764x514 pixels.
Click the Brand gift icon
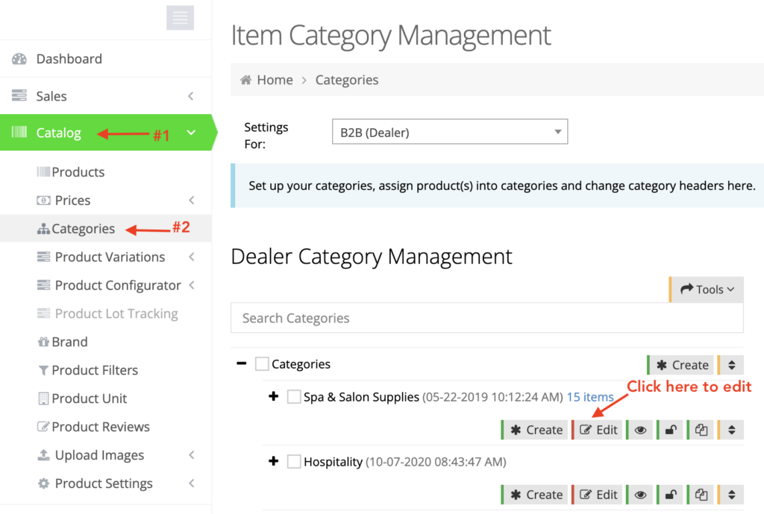tap(43, 342)
